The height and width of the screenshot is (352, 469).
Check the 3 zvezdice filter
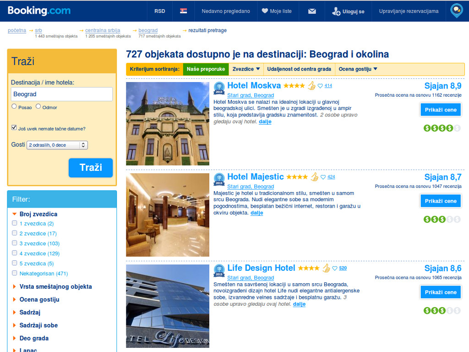coord(14,243)
